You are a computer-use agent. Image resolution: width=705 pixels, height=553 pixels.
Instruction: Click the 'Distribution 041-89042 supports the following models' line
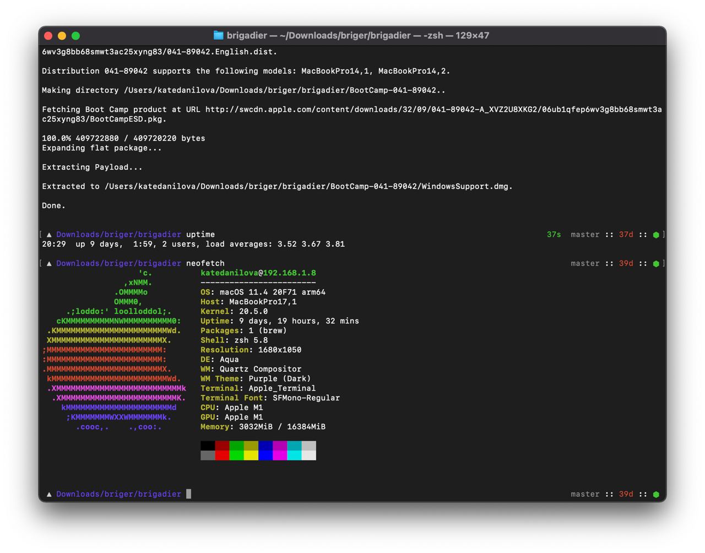click(x=246, y=71)
